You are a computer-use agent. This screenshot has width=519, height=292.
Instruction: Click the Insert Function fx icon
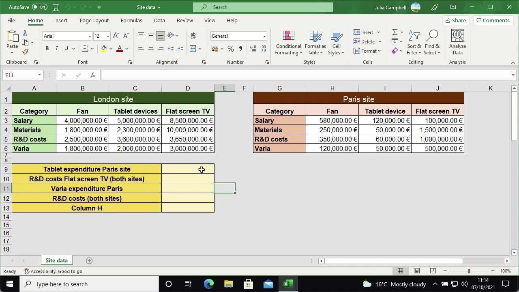93,75
